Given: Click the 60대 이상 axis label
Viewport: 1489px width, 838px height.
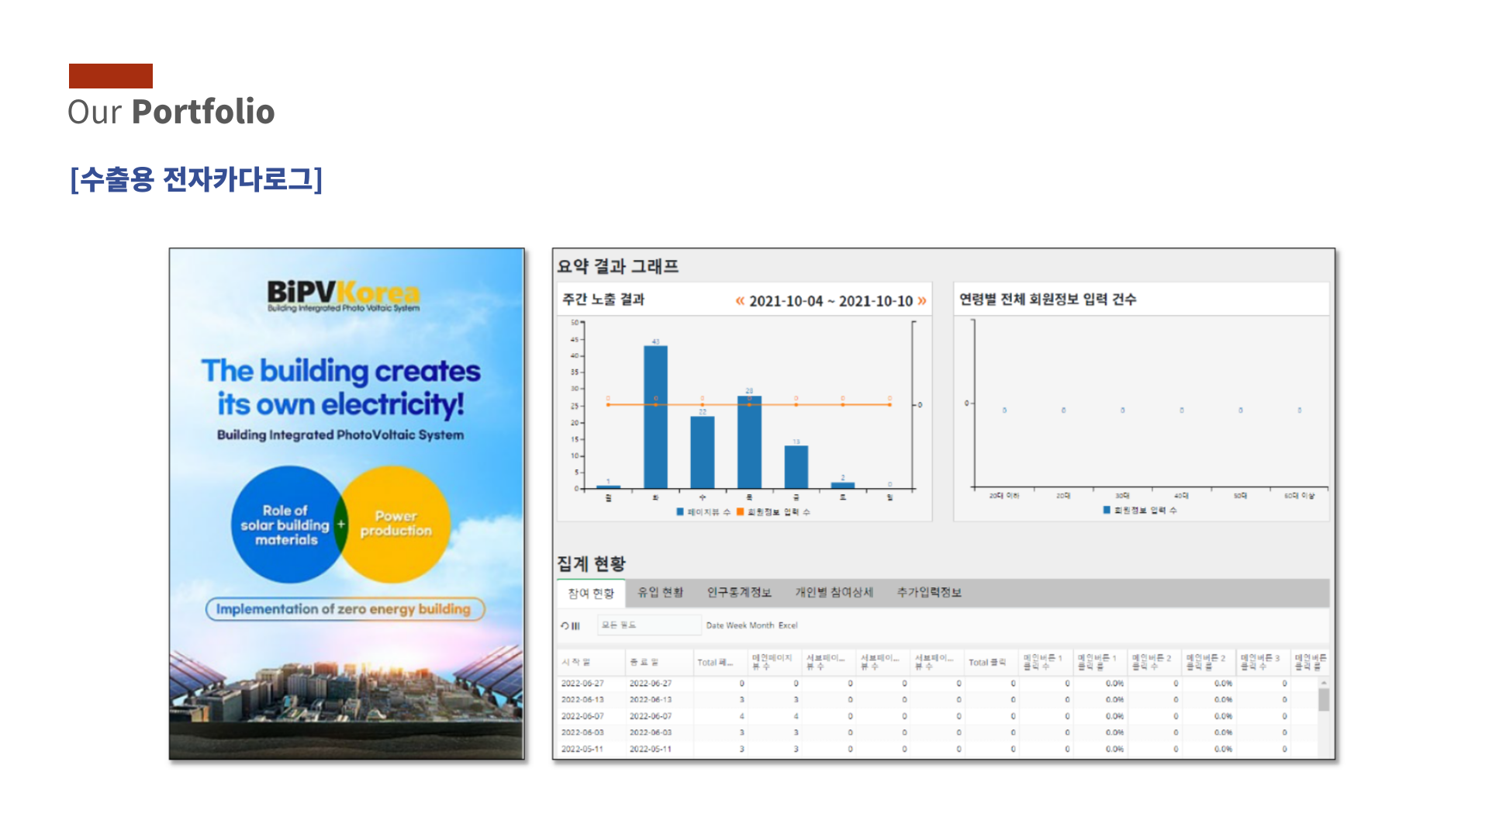Looking at the screenshot, I should [x=1300, y=496].
